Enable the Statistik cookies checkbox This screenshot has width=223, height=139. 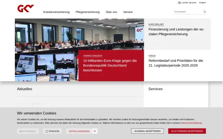[x=47, y=131]
